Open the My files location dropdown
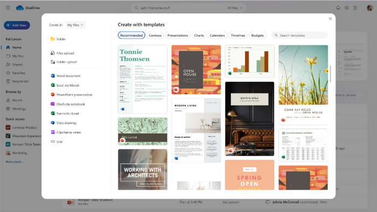This screenshot has height=212, width=377. coord(75,25)
